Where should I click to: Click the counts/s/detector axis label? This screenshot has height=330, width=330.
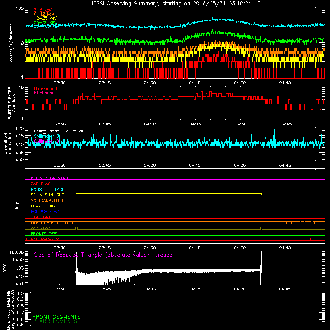[11, 43]
